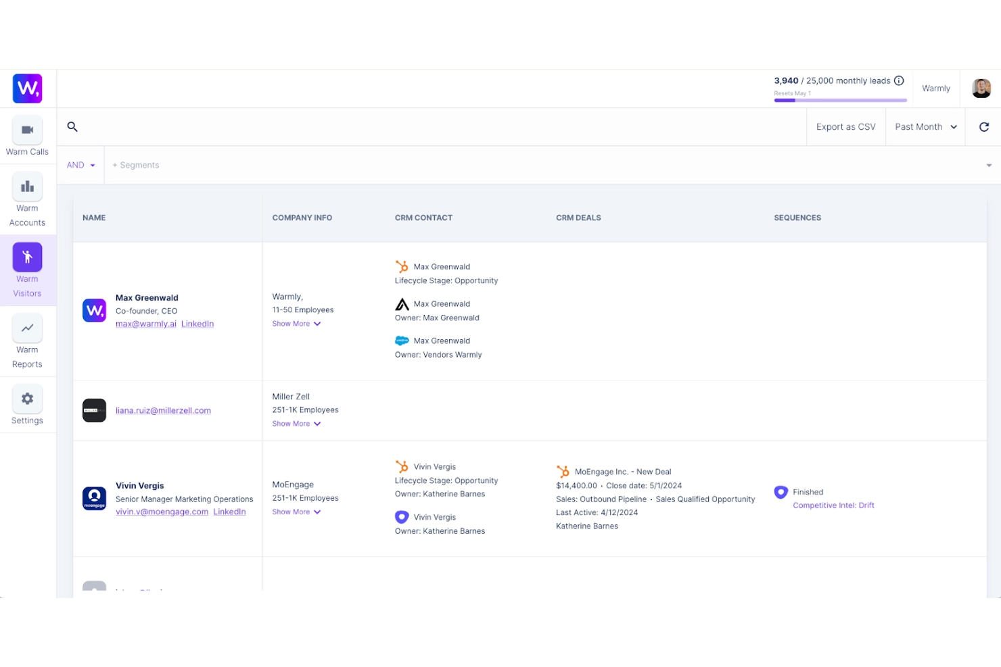Viewport: 1001px width, 667px height.
Task: Expand Show More for Miller Zell
Action: [296, 424]
